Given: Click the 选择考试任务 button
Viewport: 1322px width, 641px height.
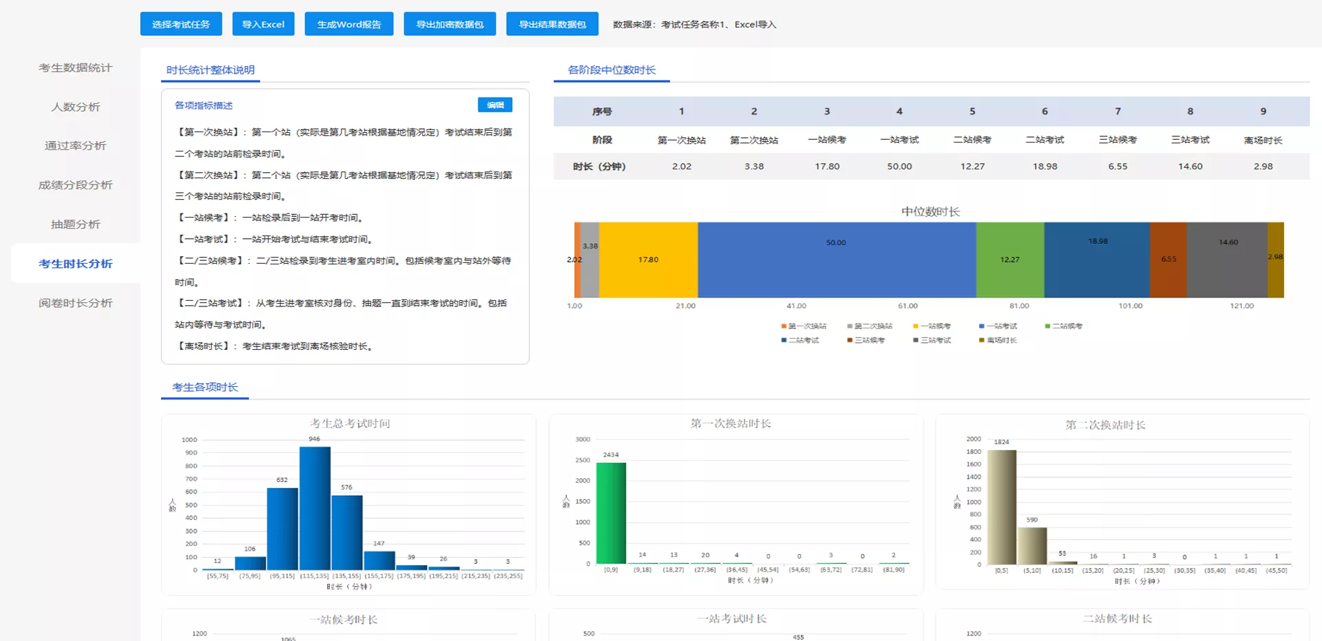Looking at the screenshot, I should pyautogui.click(x=181, y=24).
